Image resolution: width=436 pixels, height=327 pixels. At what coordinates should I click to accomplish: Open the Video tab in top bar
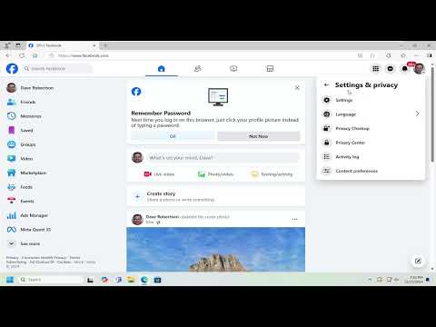click(233, 69)
